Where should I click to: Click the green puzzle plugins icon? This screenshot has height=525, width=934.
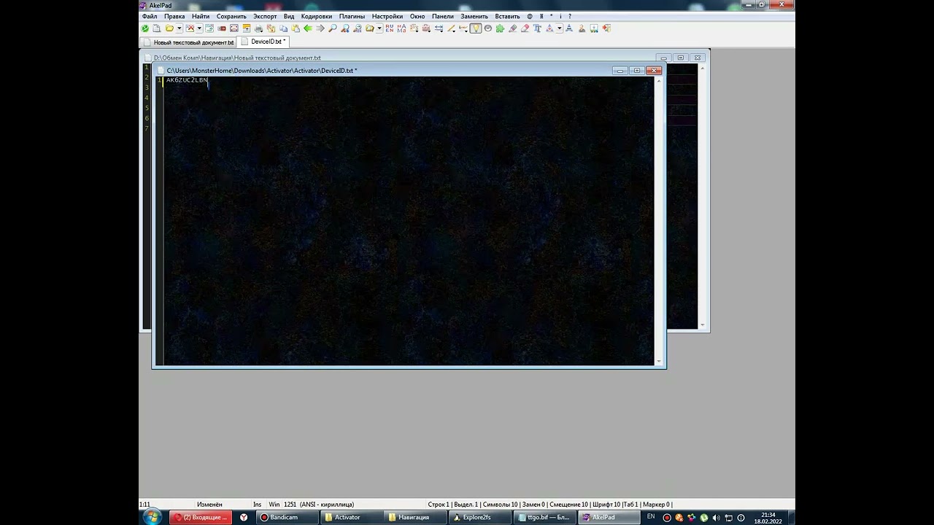tap(500, 28)
